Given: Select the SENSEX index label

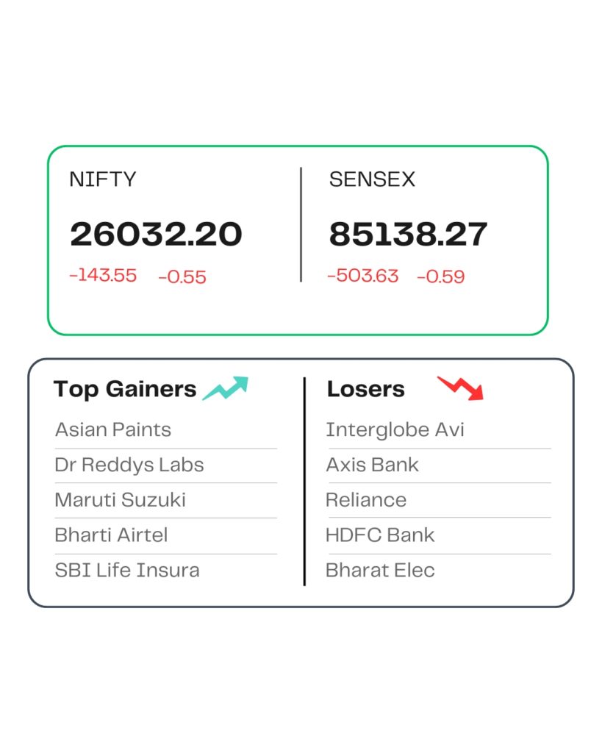Looking at the screenshot, I should coord(372,179).
